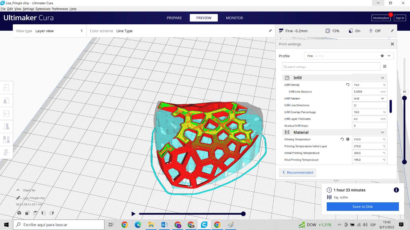Switch to left side view icon

[43, 213]
